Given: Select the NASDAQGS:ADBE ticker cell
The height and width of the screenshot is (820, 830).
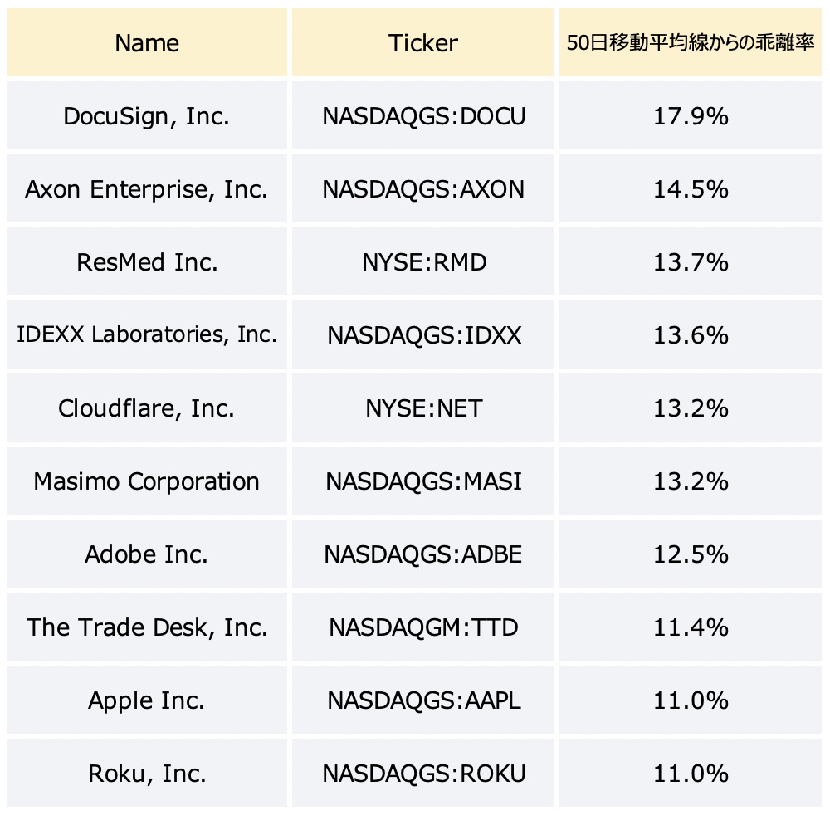Looking at the screenshot, I should (x=423, y=554).
